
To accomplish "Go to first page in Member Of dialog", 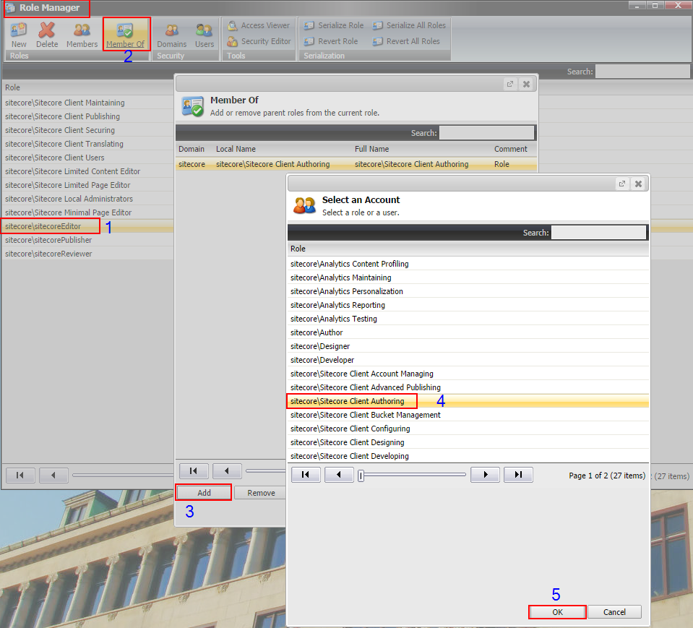I will 194,471.
